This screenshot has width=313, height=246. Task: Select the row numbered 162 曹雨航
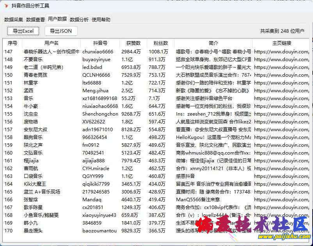(x=31, y=169)
